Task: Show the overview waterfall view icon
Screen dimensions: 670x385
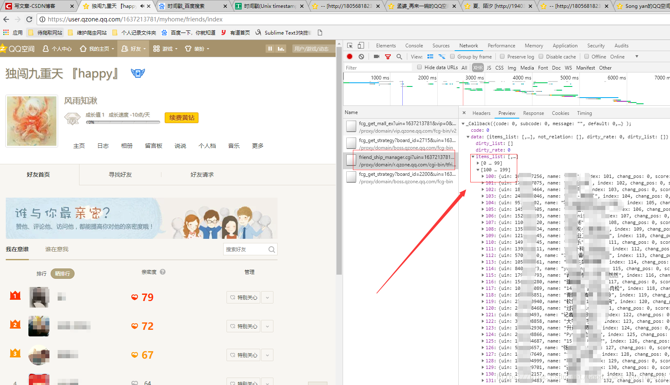Action: 442,57
